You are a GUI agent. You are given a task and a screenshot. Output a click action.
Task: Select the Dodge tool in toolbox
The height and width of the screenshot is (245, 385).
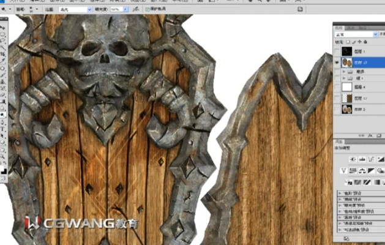pyautogui.click(x=2, y=115)
